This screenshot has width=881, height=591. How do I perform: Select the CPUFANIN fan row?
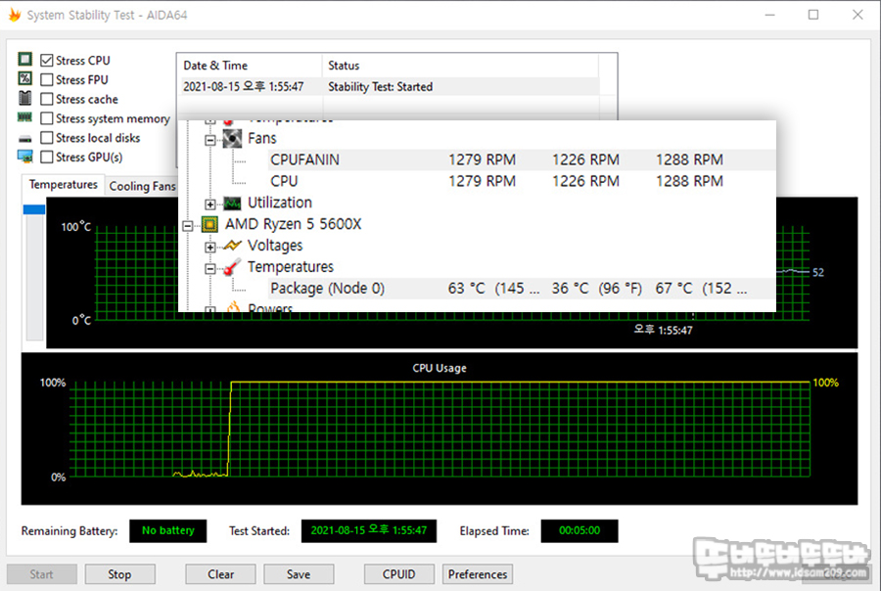(x=522, y=159)
